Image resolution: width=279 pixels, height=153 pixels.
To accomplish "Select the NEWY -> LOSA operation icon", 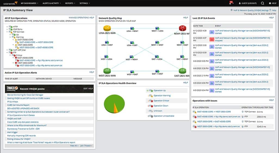I will pos(157,28).
